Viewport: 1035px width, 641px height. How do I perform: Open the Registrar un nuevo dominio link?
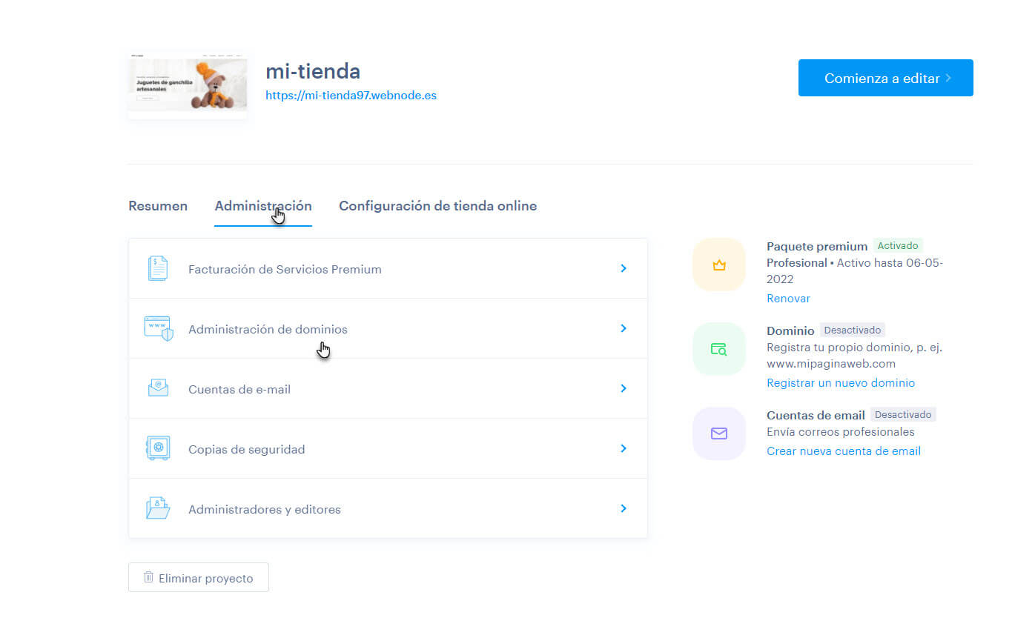pyautogui.click(x=840, y=382)
